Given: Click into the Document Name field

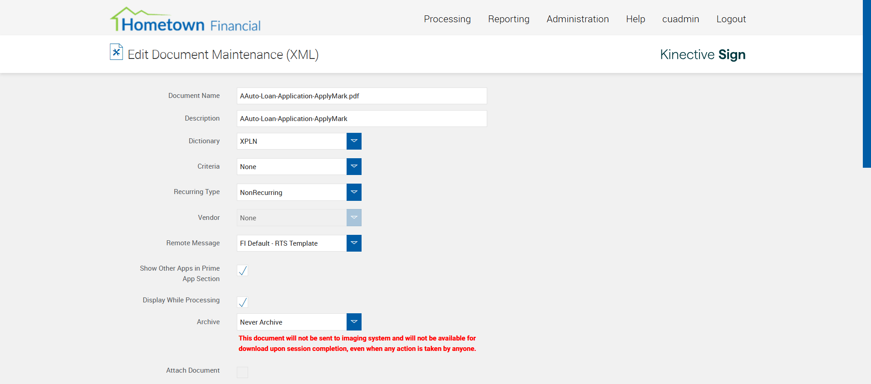Looking at the screenshot, I should [362, 96].
